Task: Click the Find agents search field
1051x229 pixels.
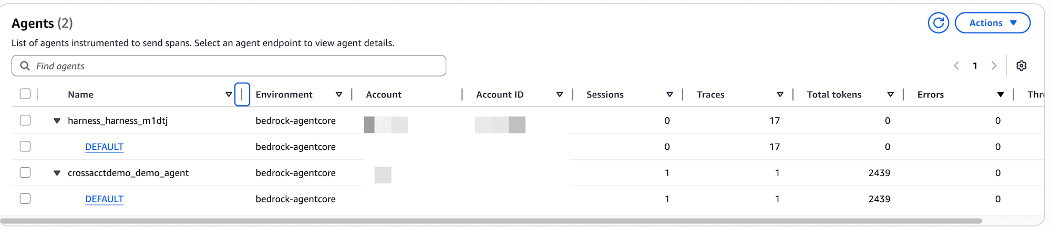Action: pyautogui.click(x=229, y=66)
